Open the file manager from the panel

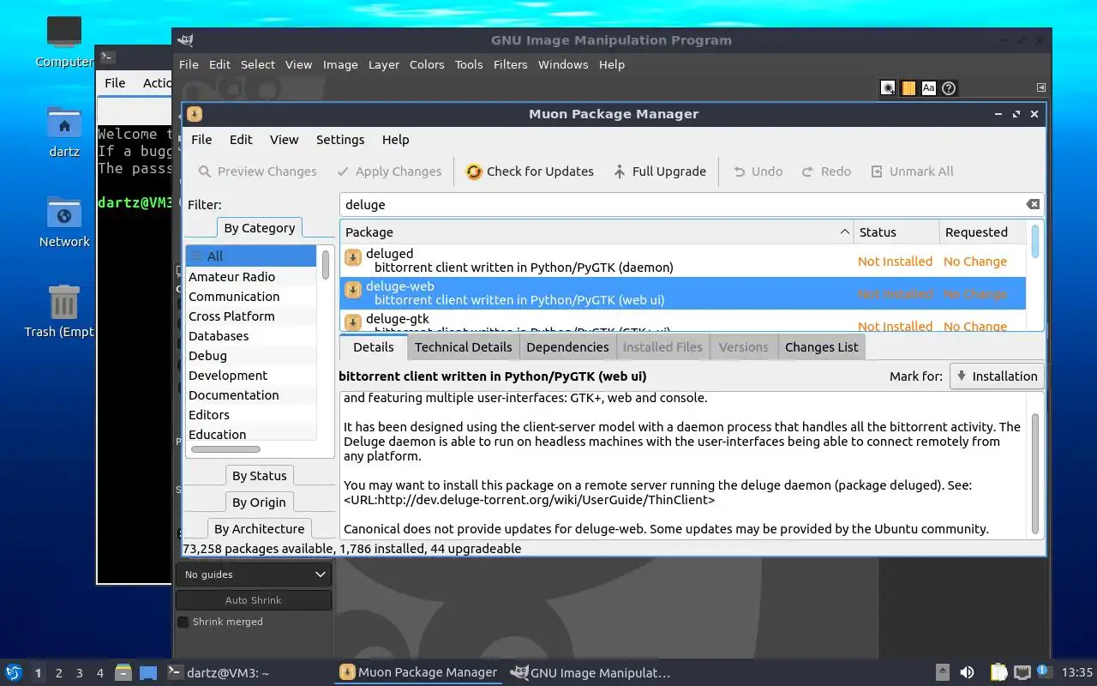[123, 672]
